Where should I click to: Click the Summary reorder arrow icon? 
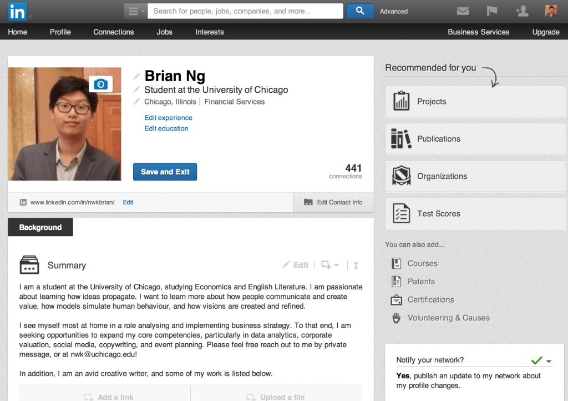pos(356,265)
